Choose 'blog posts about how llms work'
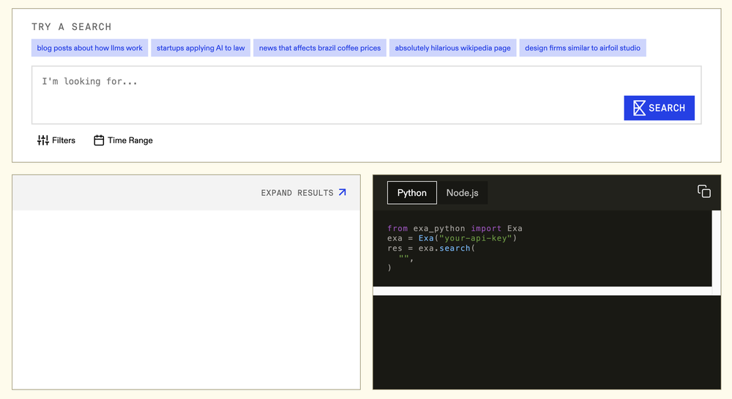The width and height of the screenshot is (732, 399). tap(89, 48)
